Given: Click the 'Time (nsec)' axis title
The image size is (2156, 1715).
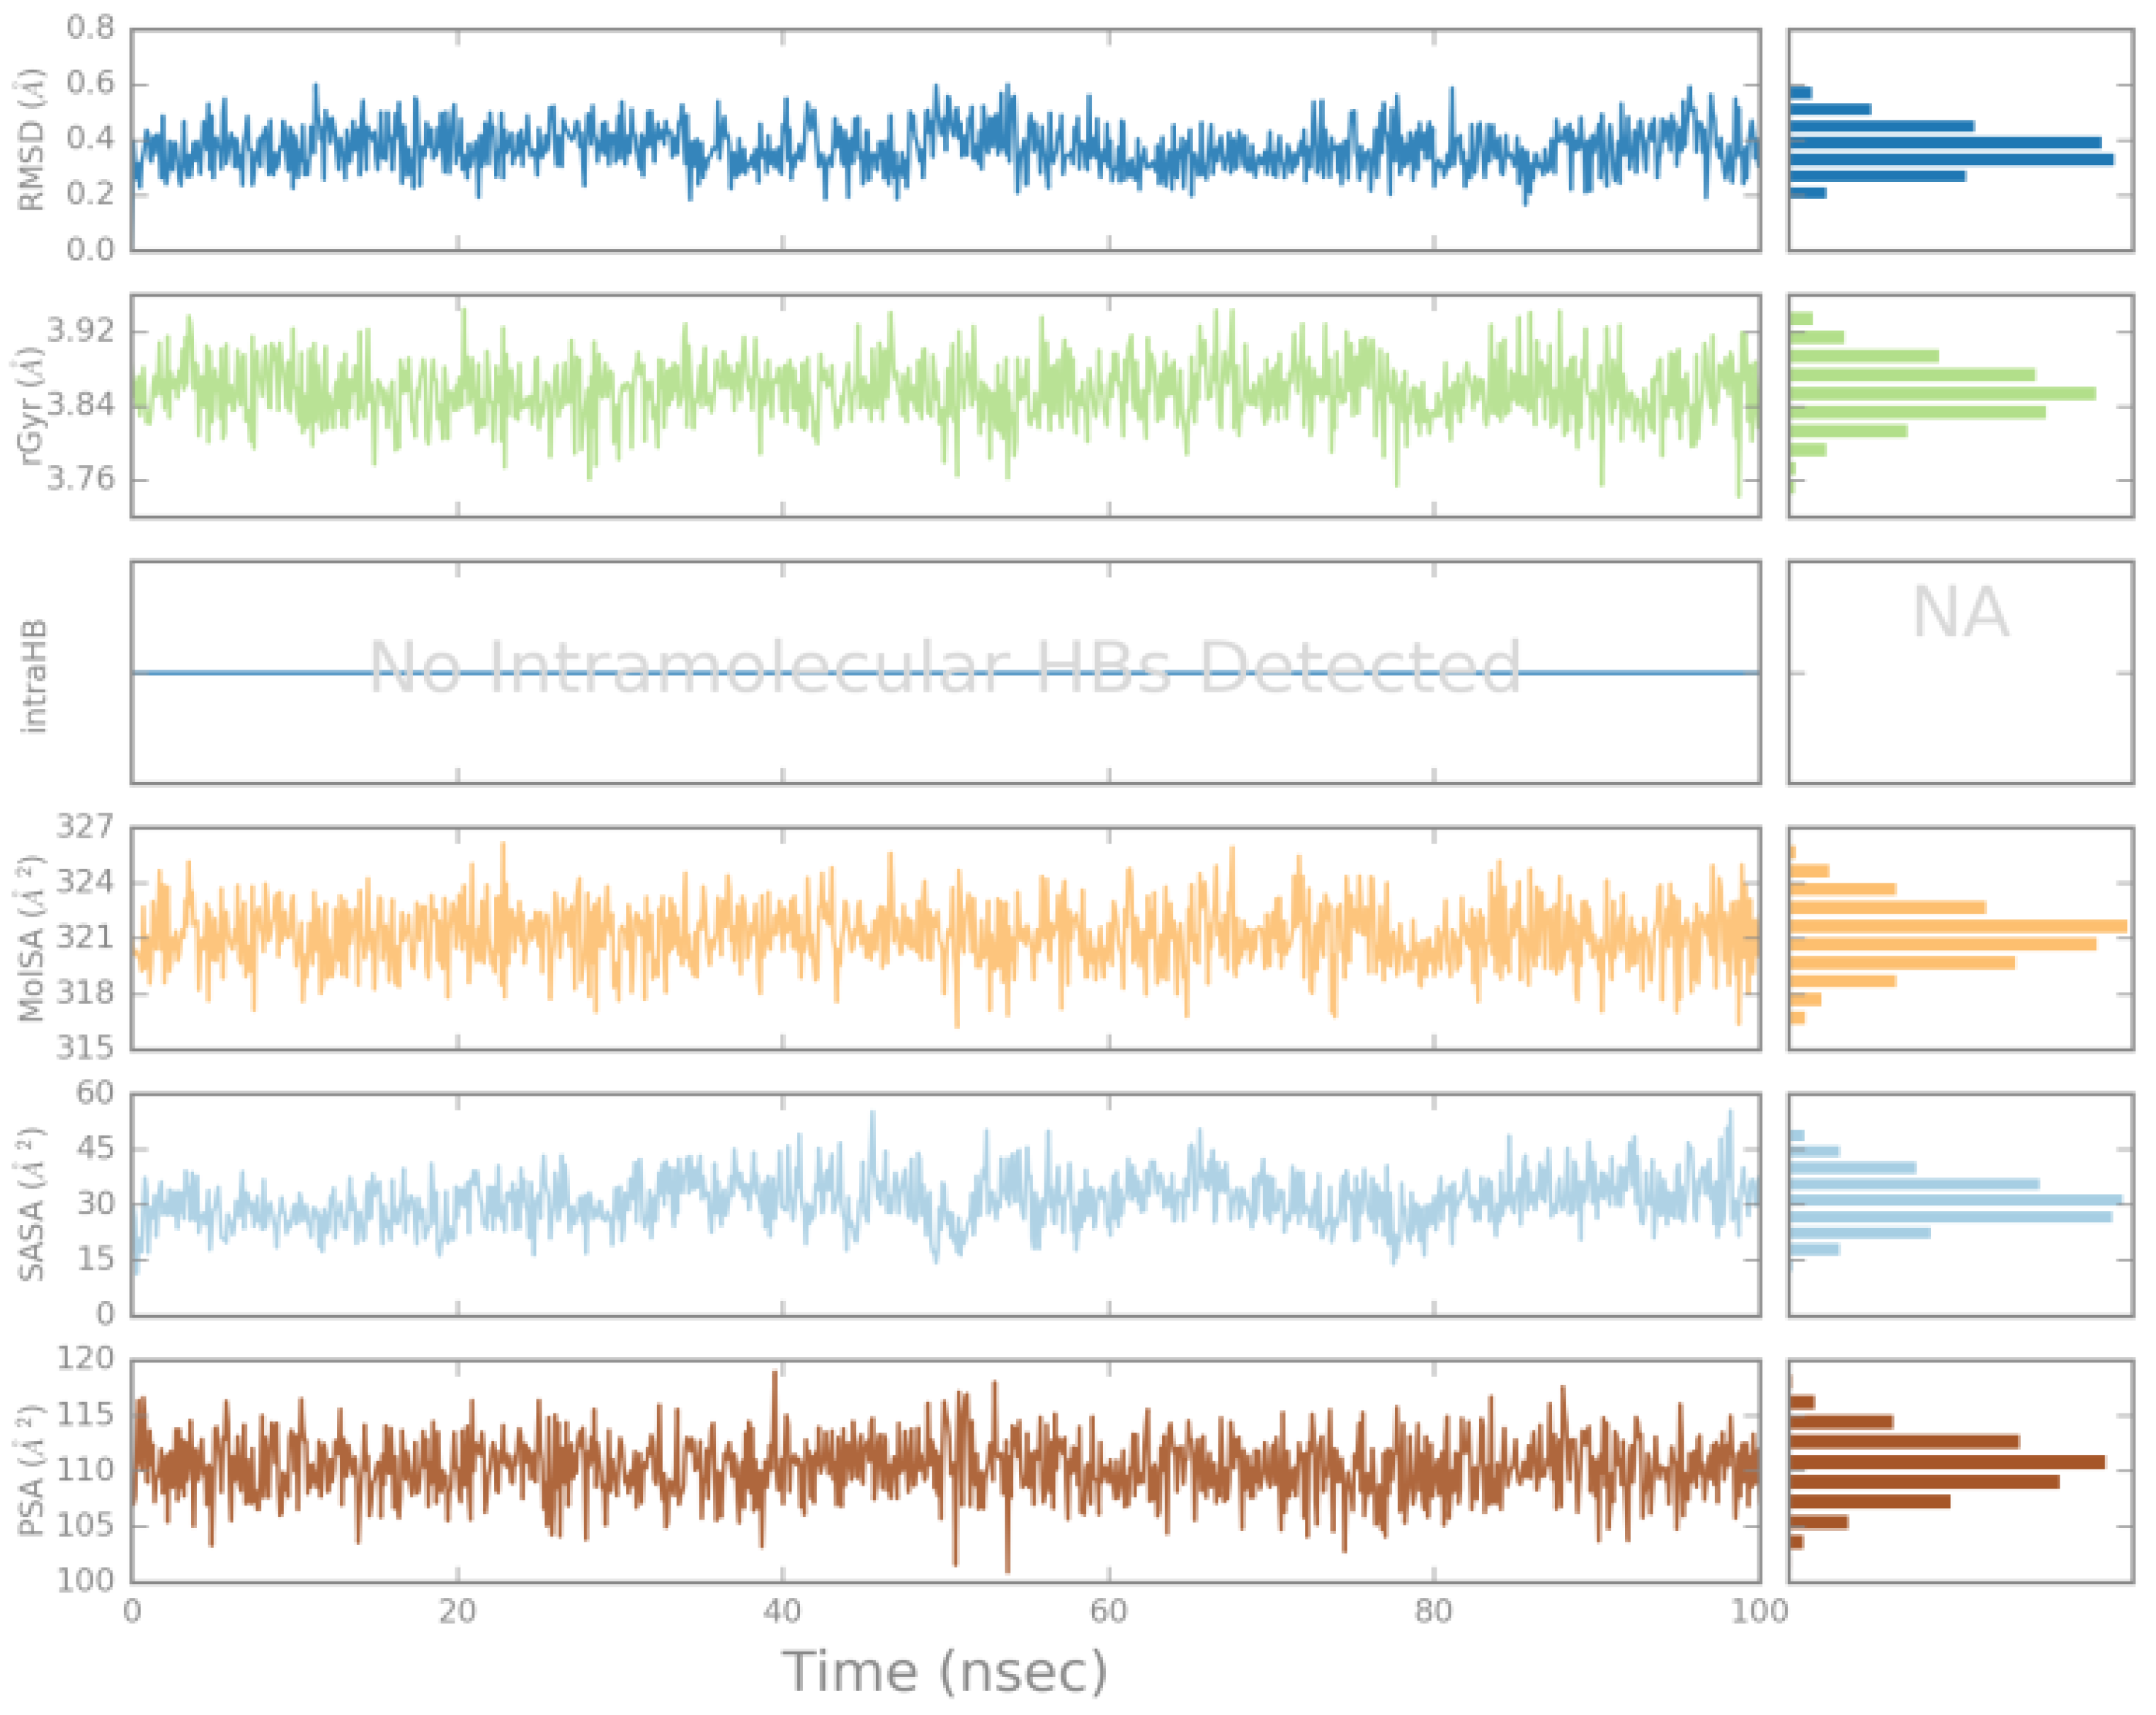Looking at the screenshot, I should (x=944, y=1672).
